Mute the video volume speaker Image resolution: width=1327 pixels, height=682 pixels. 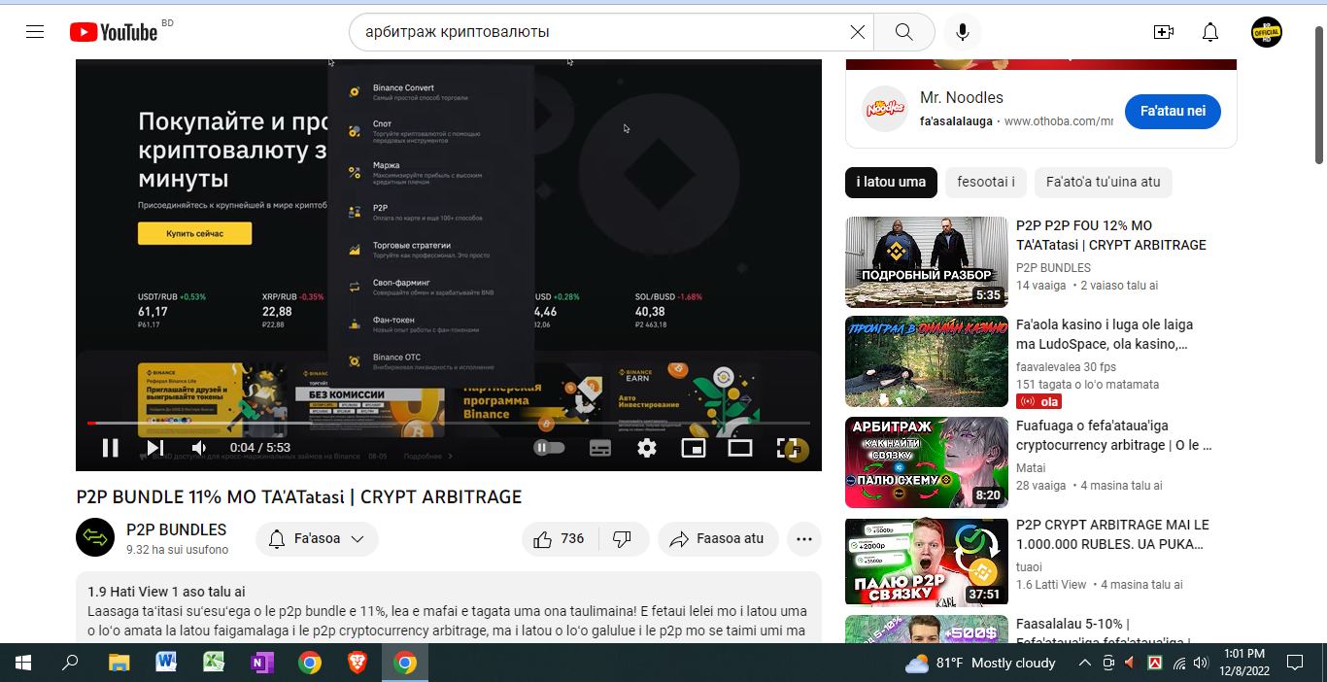point(199,448)
